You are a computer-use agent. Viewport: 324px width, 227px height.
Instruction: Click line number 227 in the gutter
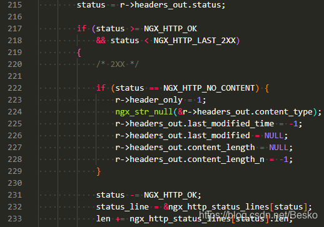click(x=14, y=148)
